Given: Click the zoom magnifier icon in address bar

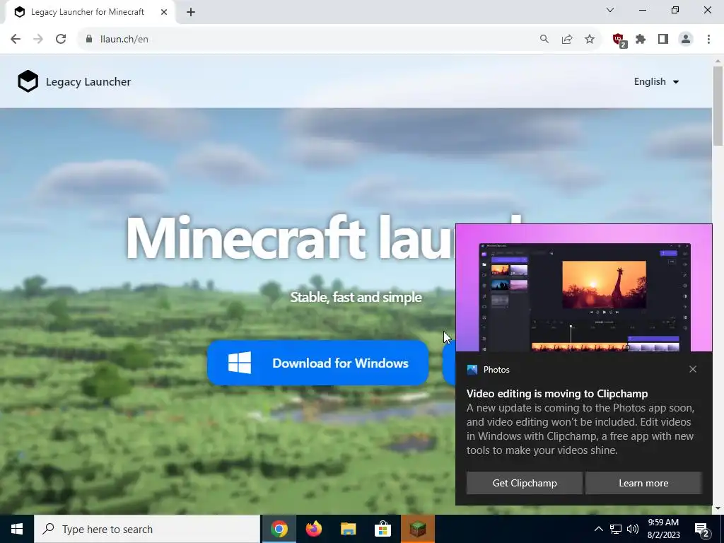Looking at the screenshot, I should pos(544,40).
